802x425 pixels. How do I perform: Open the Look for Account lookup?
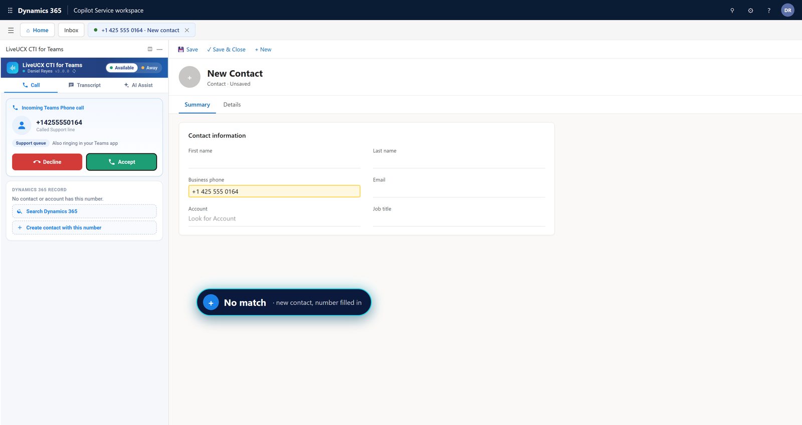[x=274, y=219]
